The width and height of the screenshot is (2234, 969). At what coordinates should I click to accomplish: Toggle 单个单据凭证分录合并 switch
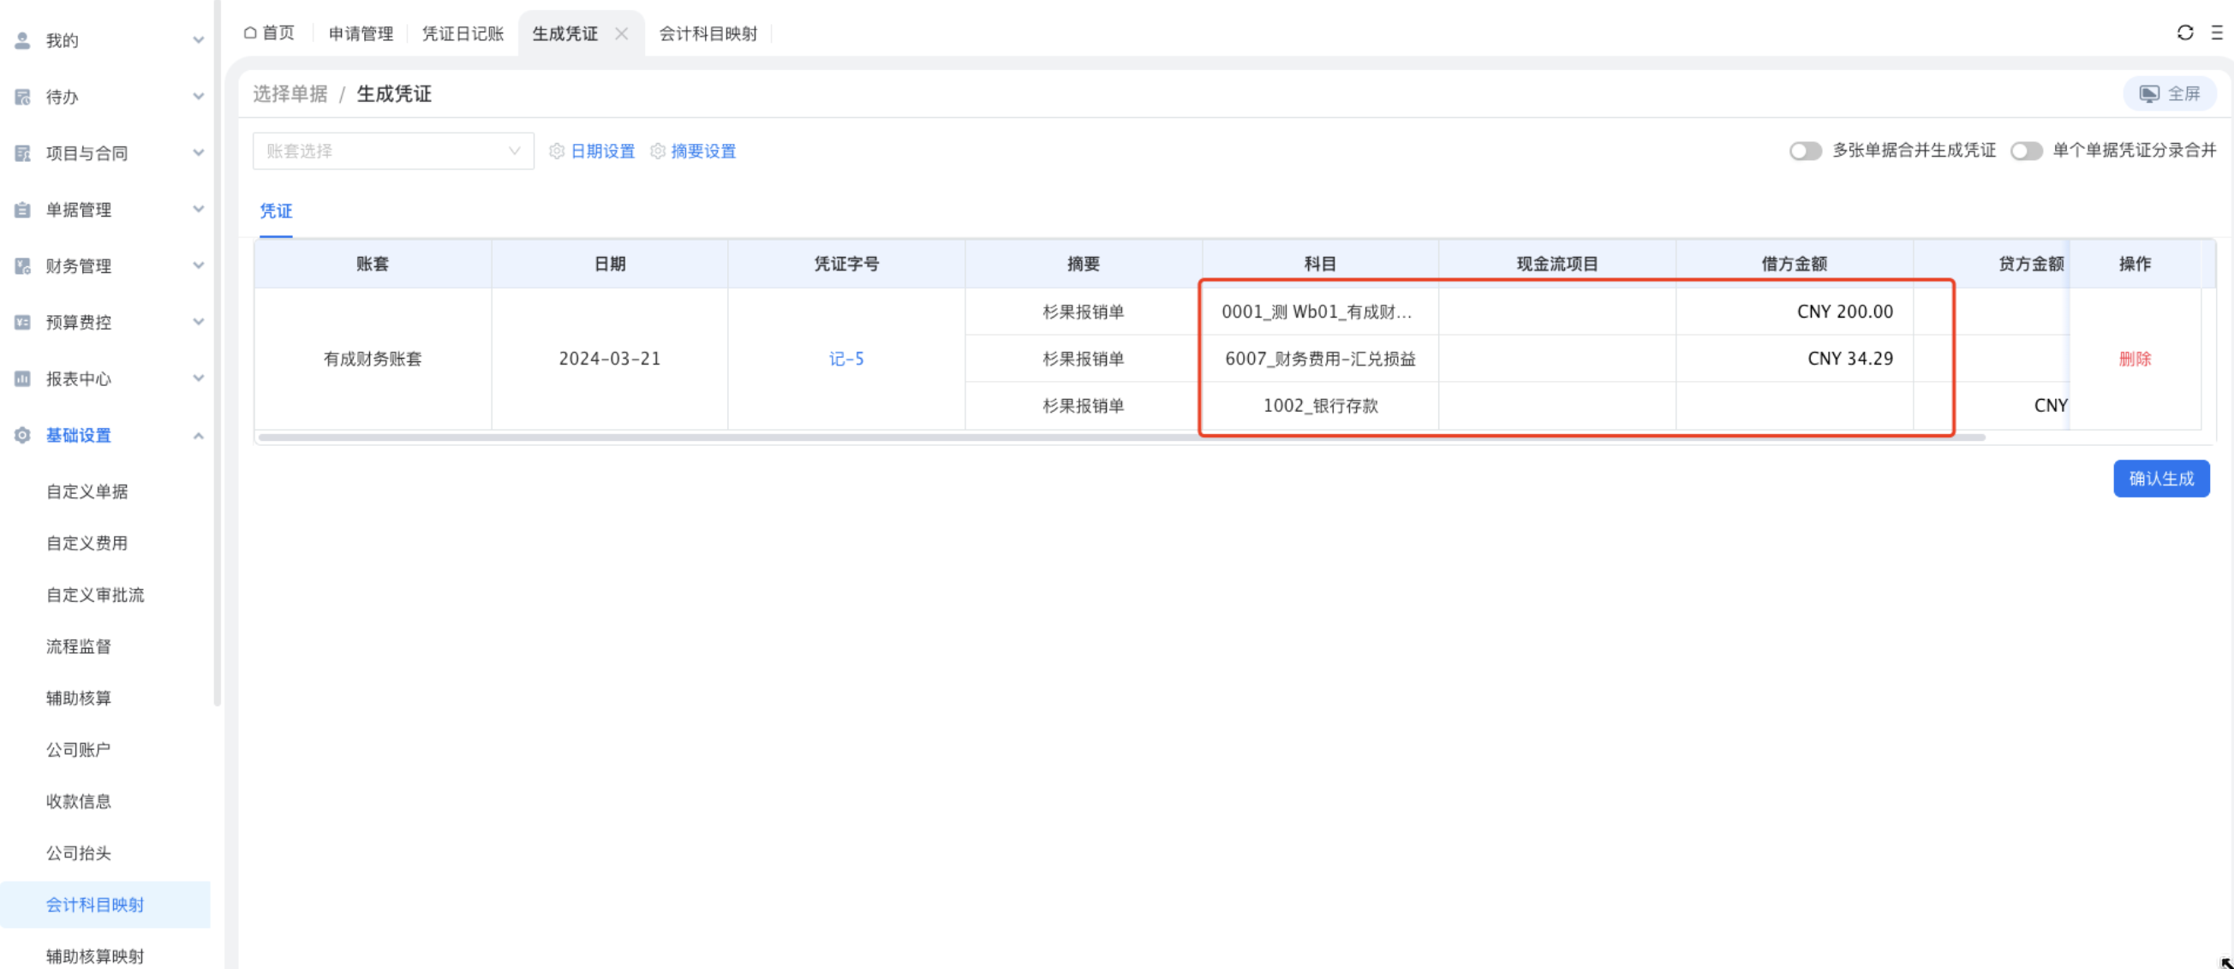pos(2026,151)
